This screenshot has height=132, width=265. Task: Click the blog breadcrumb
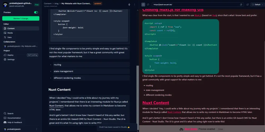[56, 3]
